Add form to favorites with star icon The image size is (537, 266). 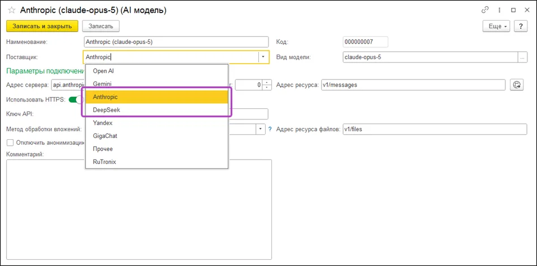click(x=11, y=10)
